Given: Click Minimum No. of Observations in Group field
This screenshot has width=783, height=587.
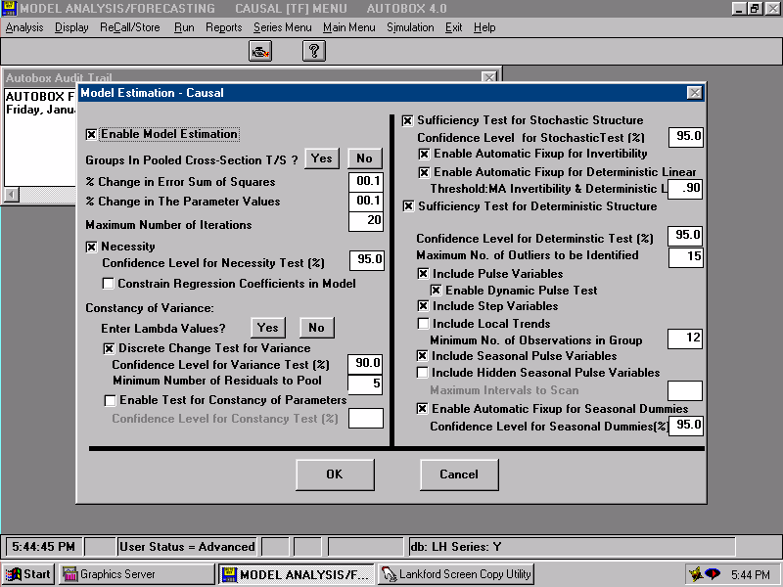Looking at the screenshot, I should click(x=685, y=339).
